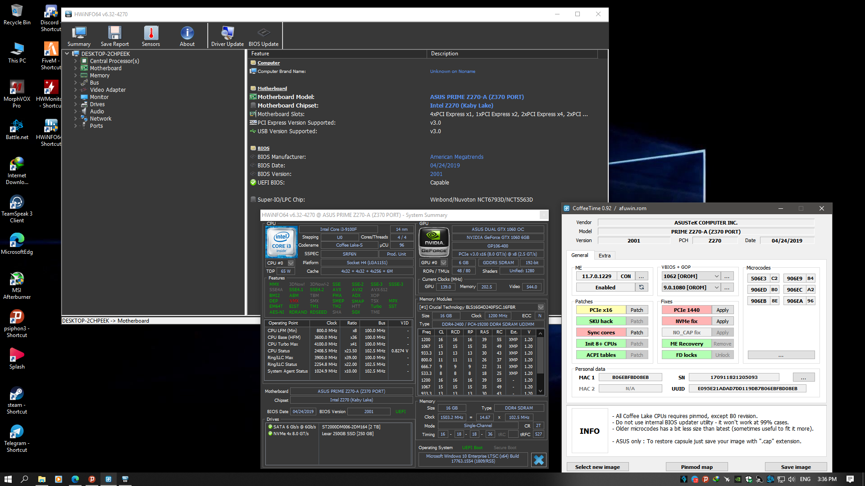This screenshot has width=865, height=486.
Task: Click the Pinmod map button
Action: [x=697, y=467]
